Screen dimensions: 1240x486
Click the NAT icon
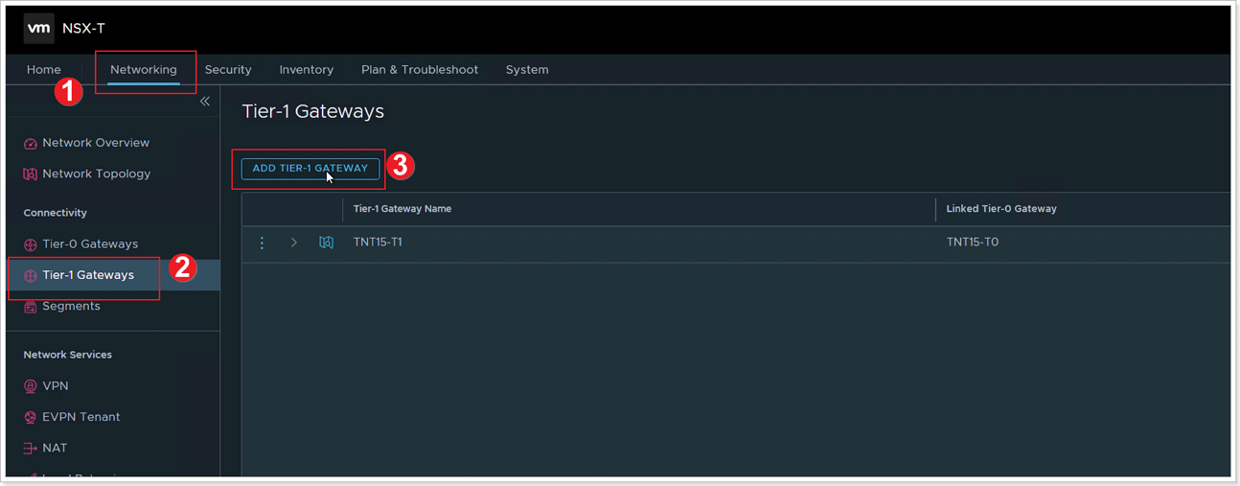pos(31,449)
